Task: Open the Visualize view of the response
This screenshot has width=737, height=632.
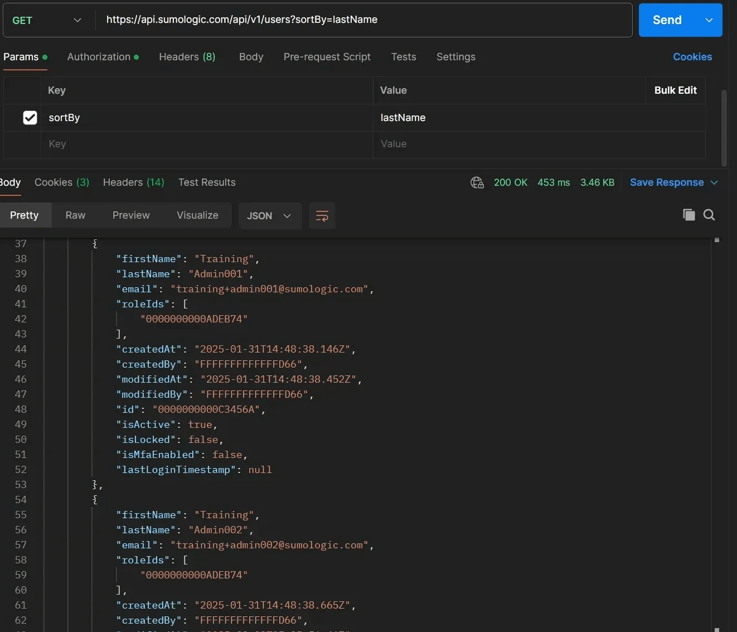Action: pyautogui.click(x=197, y=215)
